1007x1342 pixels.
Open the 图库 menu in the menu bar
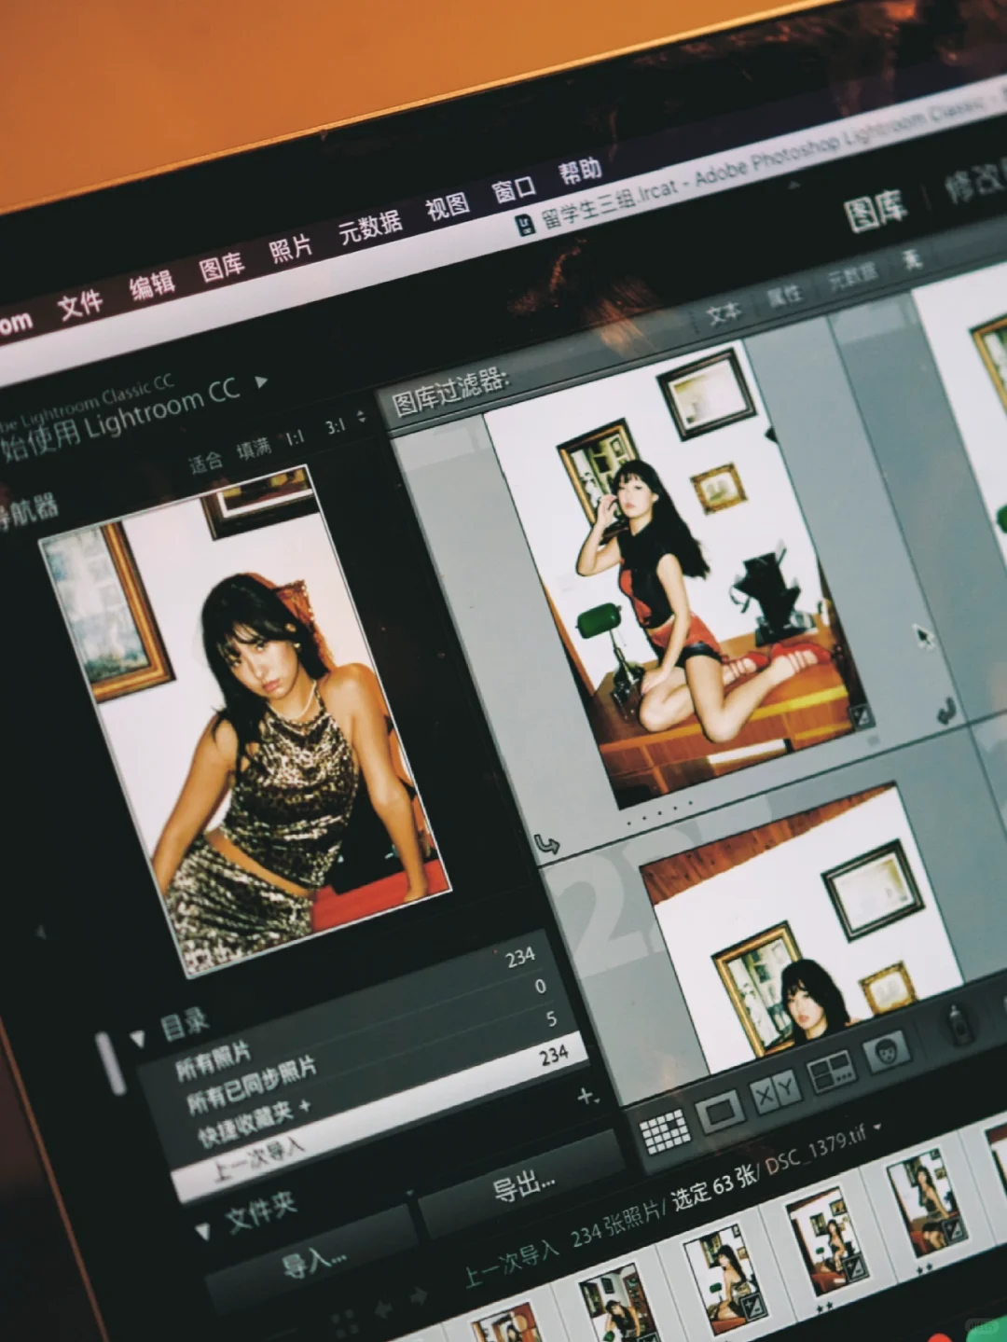pos(220,267)
